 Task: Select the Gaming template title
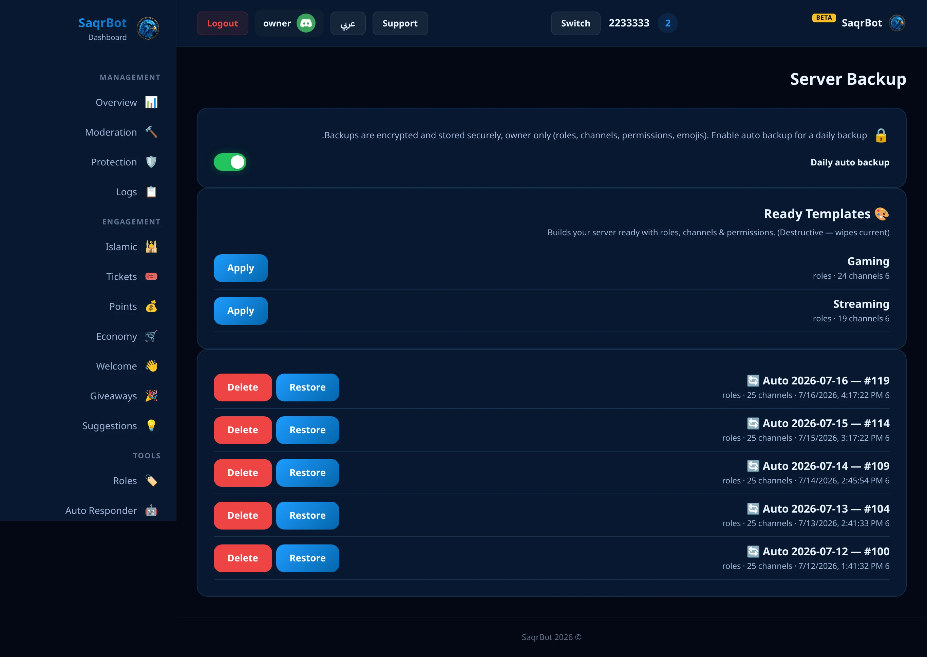click(868, 261)
